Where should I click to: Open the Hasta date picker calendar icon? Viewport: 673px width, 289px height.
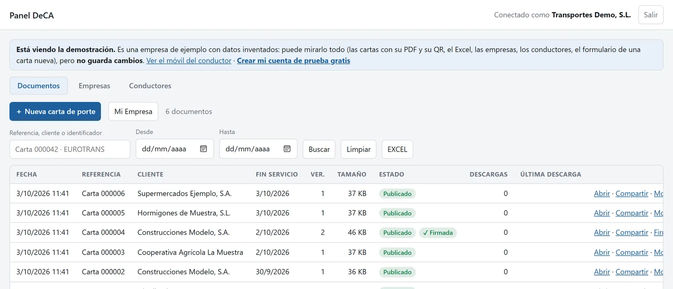[287, 149]
